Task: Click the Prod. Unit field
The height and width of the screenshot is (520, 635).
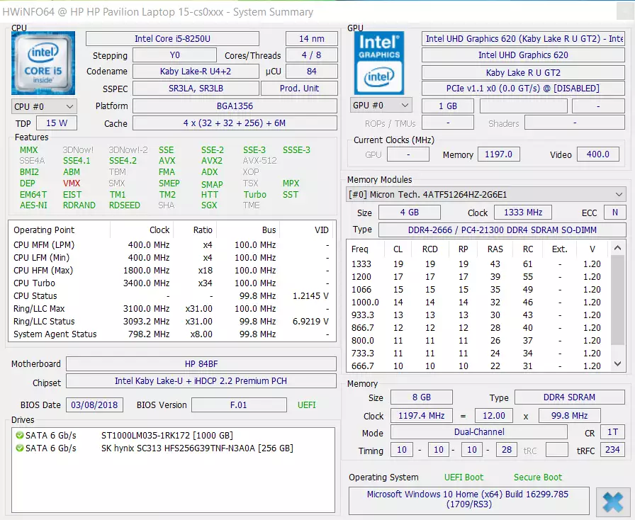Action: coord(299,89)
